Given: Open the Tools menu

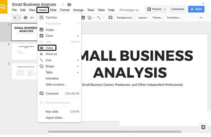Looking at the screenshot, I should click(x=90, y=10).
